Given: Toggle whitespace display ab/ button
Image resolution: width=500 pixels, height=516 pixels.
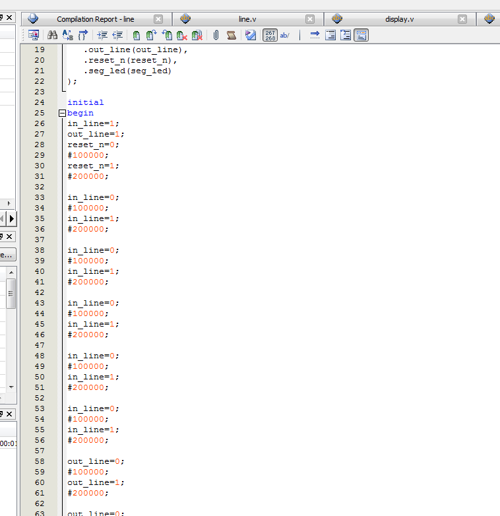Looking at the screenshot, I should [285, 35].
